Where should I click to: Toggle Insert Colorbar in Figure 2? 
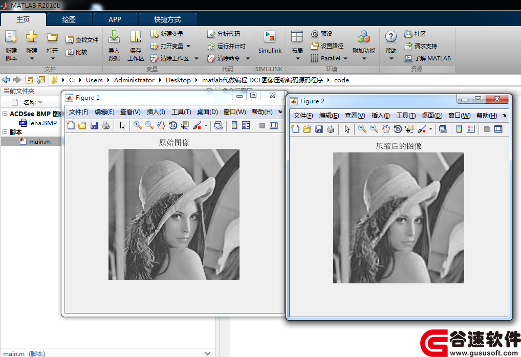(x=459, y=129)
